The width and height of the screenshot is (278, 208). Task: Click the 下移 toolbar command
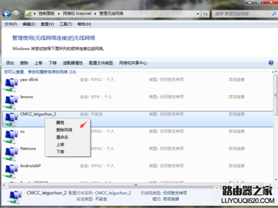click(x=53, y=63)
